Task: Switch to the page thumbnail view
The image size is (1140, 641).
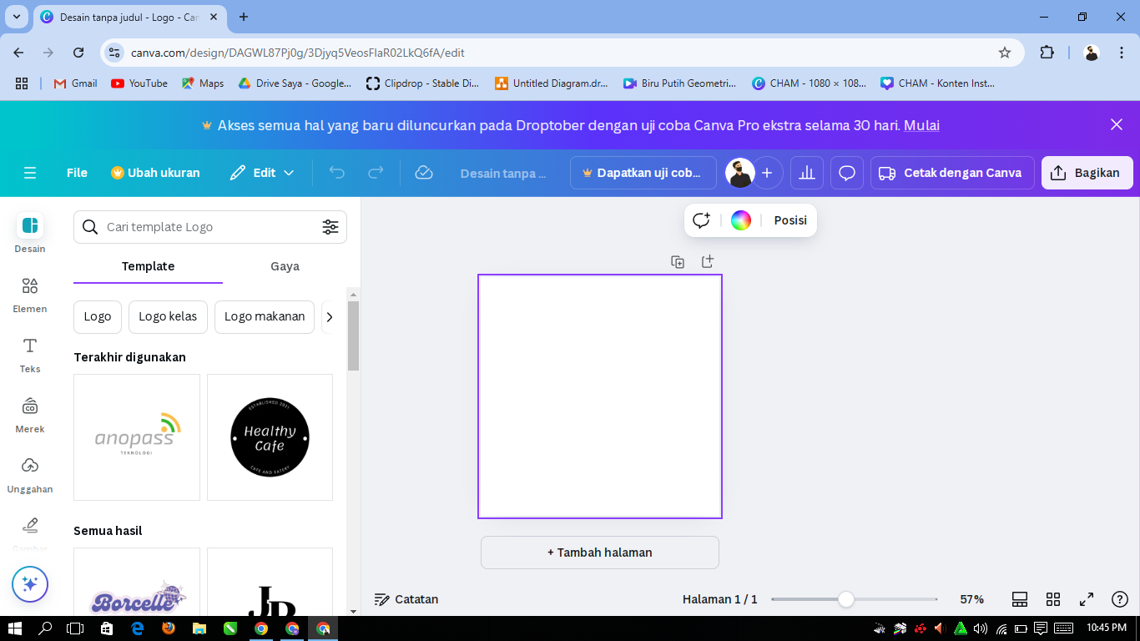Action: pos(1019,599)
